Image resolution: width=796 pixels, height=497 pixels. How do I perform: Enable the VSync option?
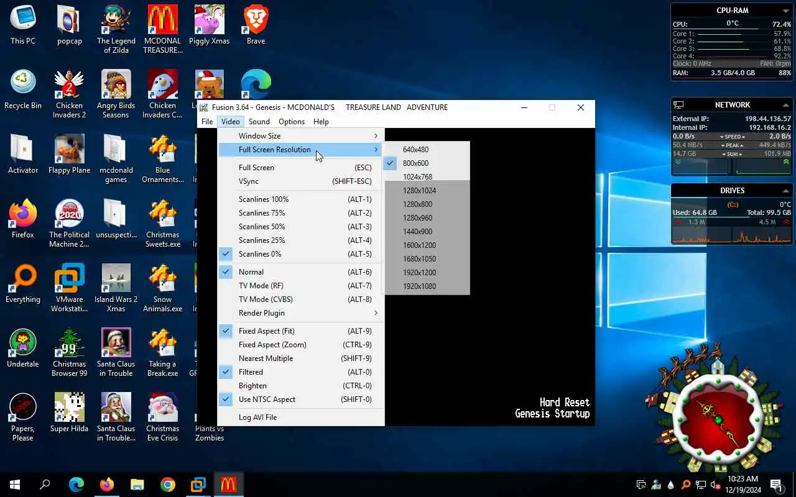[x=301, y=181]
